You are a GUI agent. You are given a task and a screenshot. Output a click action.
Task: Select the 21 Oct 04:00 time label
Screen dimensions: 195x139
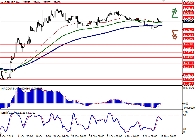61,136
